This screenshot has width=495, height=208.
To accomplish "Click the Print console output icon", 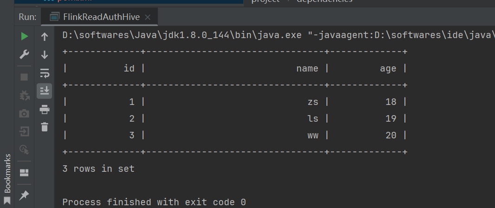I will pos(45,109).
